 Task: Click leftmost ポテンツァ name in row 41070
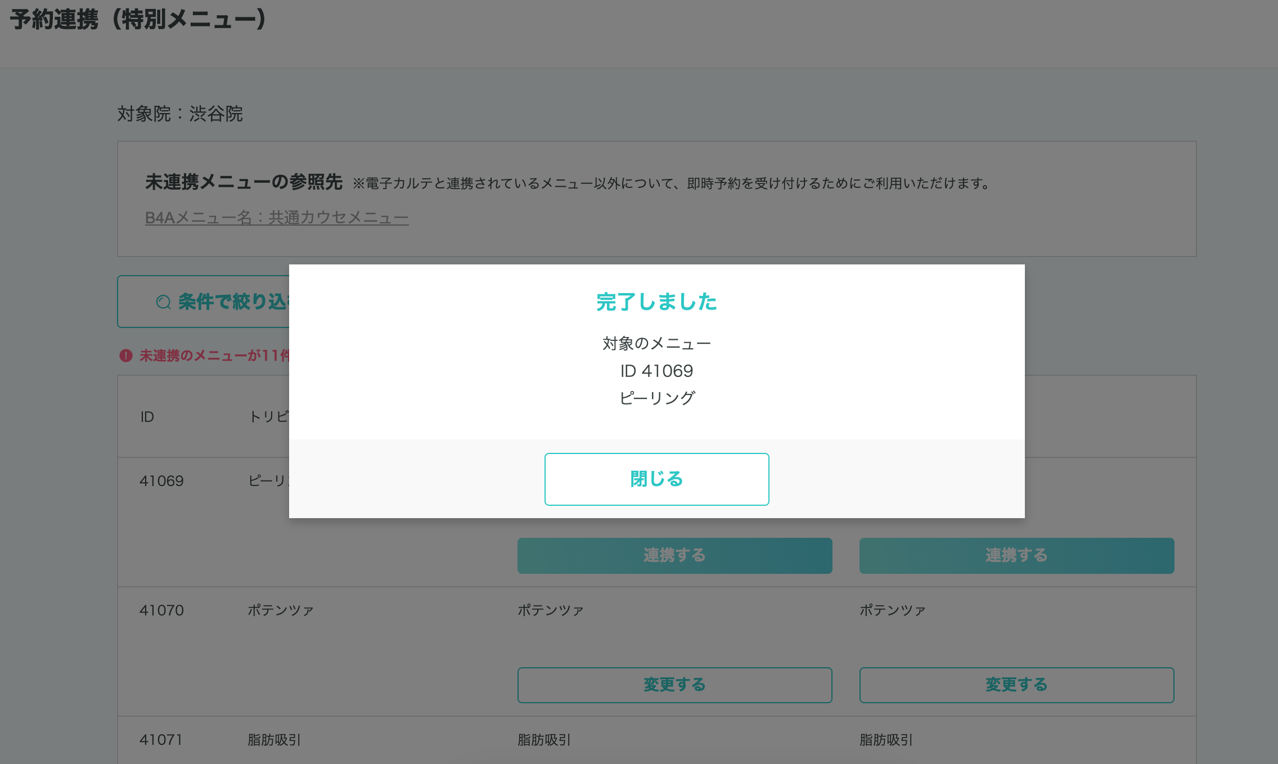281,610
